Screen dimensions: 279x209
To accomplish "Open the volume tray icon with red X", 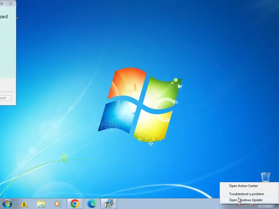I will point(251,205).
